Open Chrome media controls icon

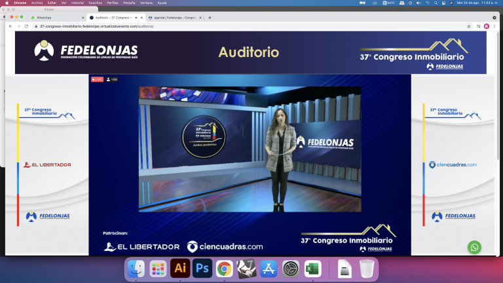click(478, 26)
